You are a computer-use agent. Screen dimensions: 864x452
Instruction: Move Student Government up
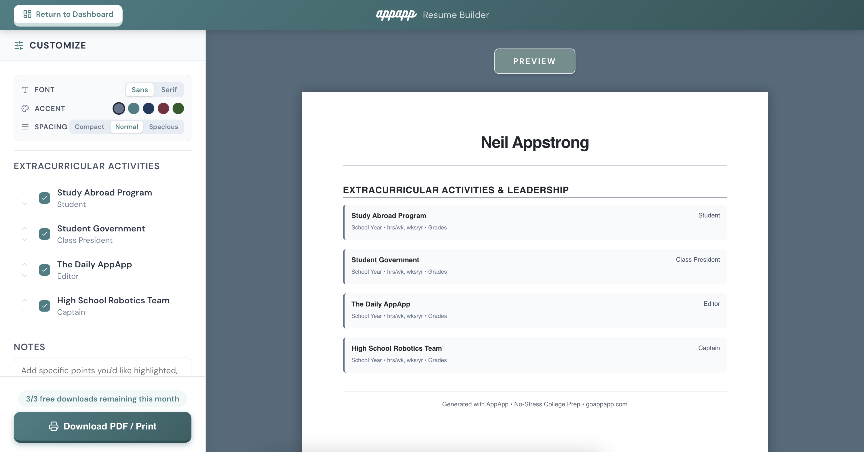[x=25, y=228]
